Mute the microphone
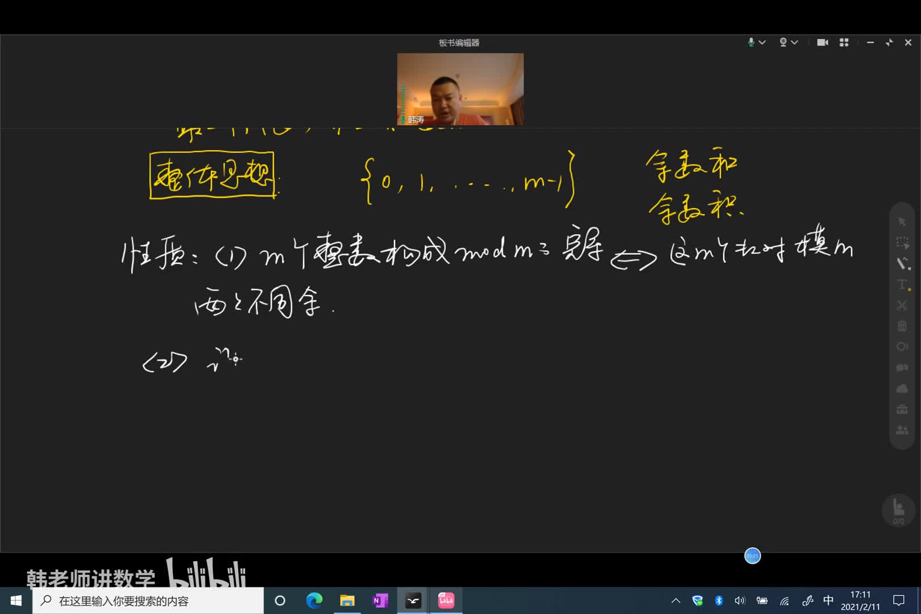Image resolution: width=921 pixels, height=614 pixels. click(x=751, y=43)
